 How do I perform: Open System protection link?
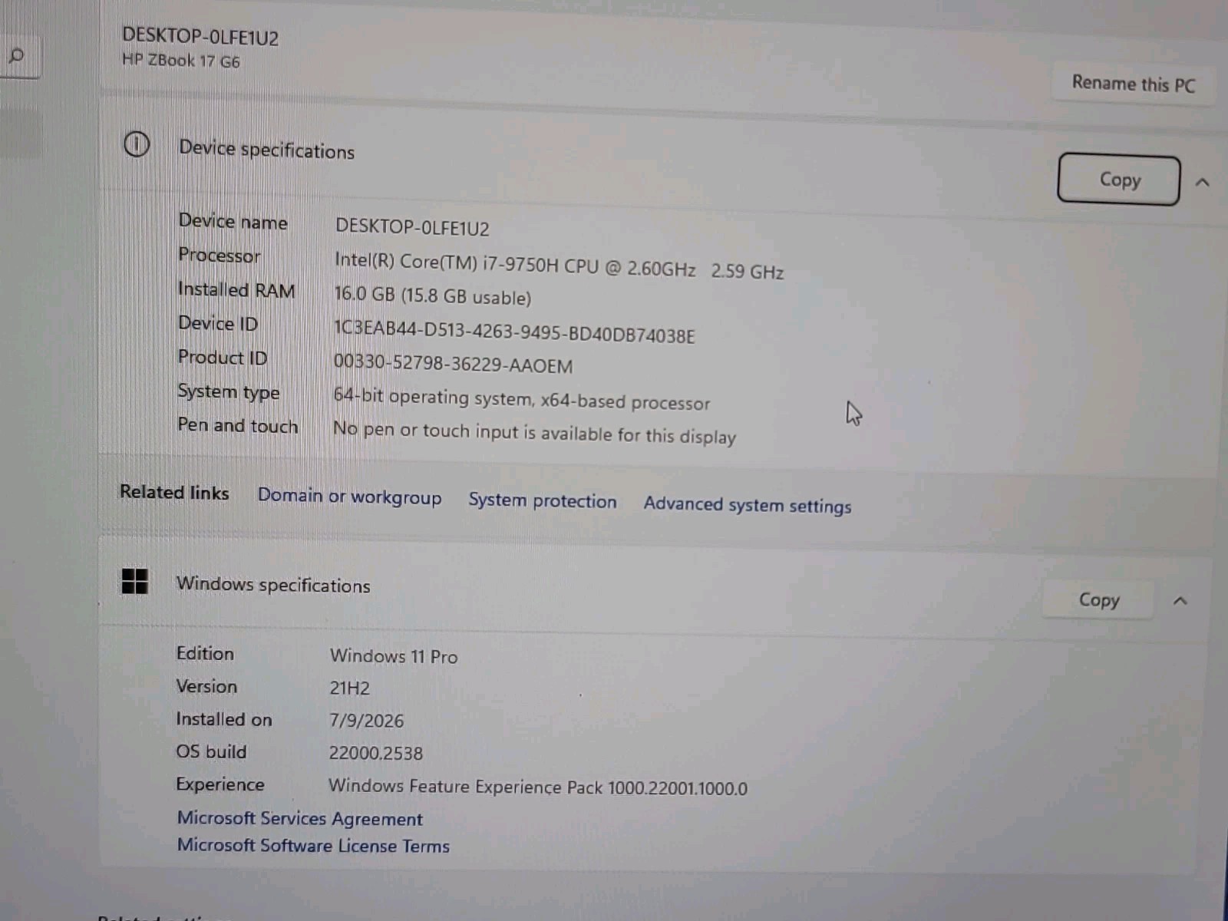click(543, 500)
